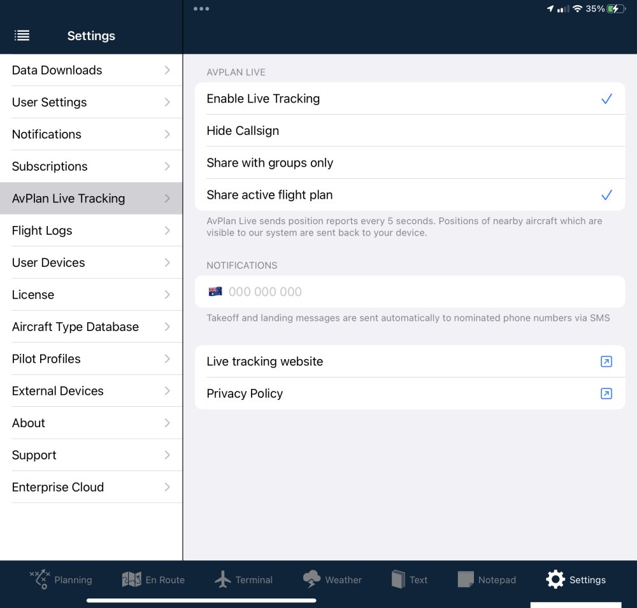Open Pilot Profiles chevron
637x608 pixels.
(168, 359)
